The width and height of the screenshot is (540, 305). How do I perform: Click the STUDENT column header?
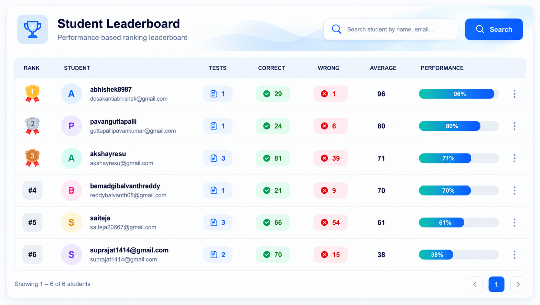77,68
